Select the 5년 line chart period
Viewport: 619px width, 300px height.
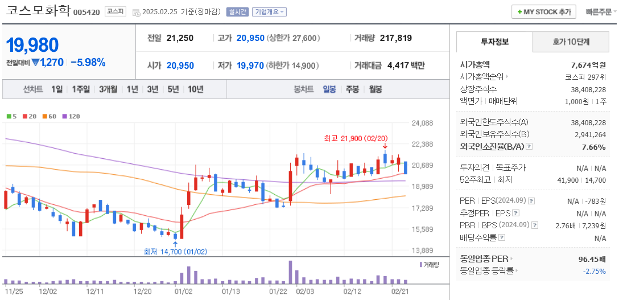pos(173,89)
